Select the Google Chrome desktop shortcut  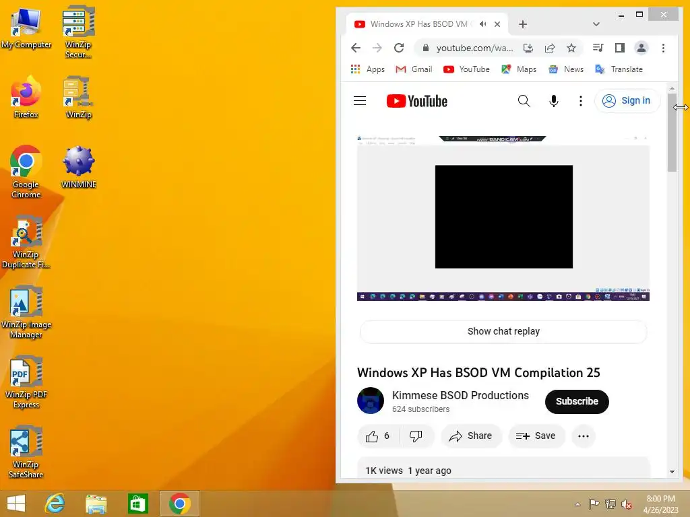[26, 172]
